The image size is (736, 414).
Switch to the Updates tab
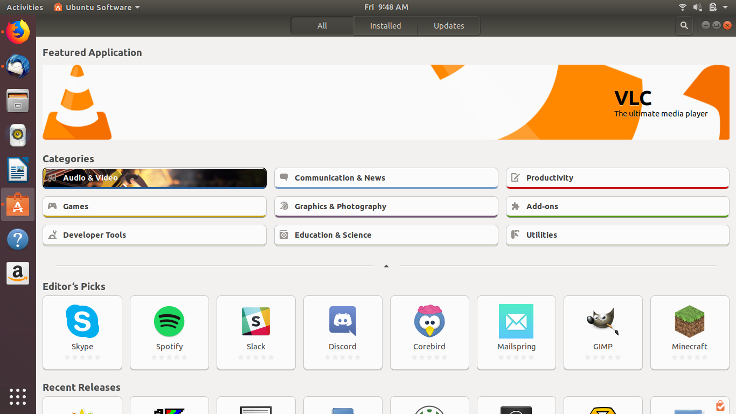coord(449,25)
